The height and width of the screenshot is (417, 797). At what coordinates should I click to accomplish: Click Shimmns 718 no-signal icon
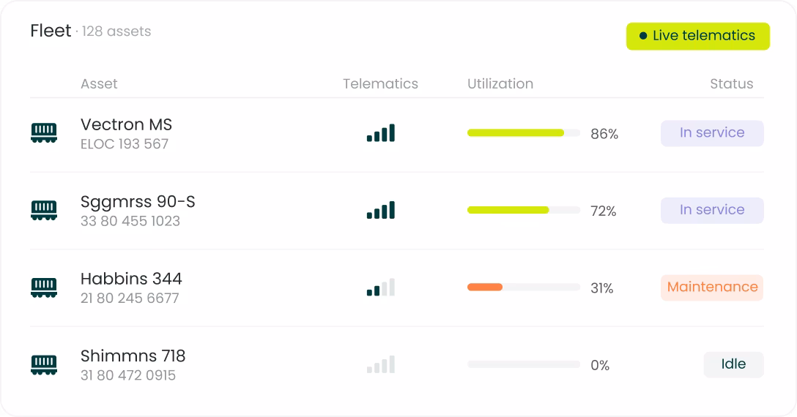[381, 364]
